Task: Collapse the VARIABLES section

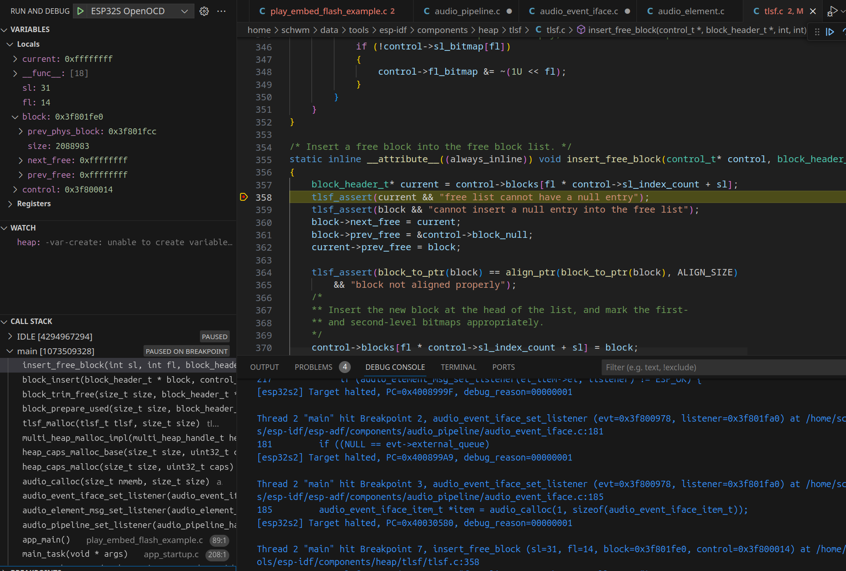Action: 5,29
